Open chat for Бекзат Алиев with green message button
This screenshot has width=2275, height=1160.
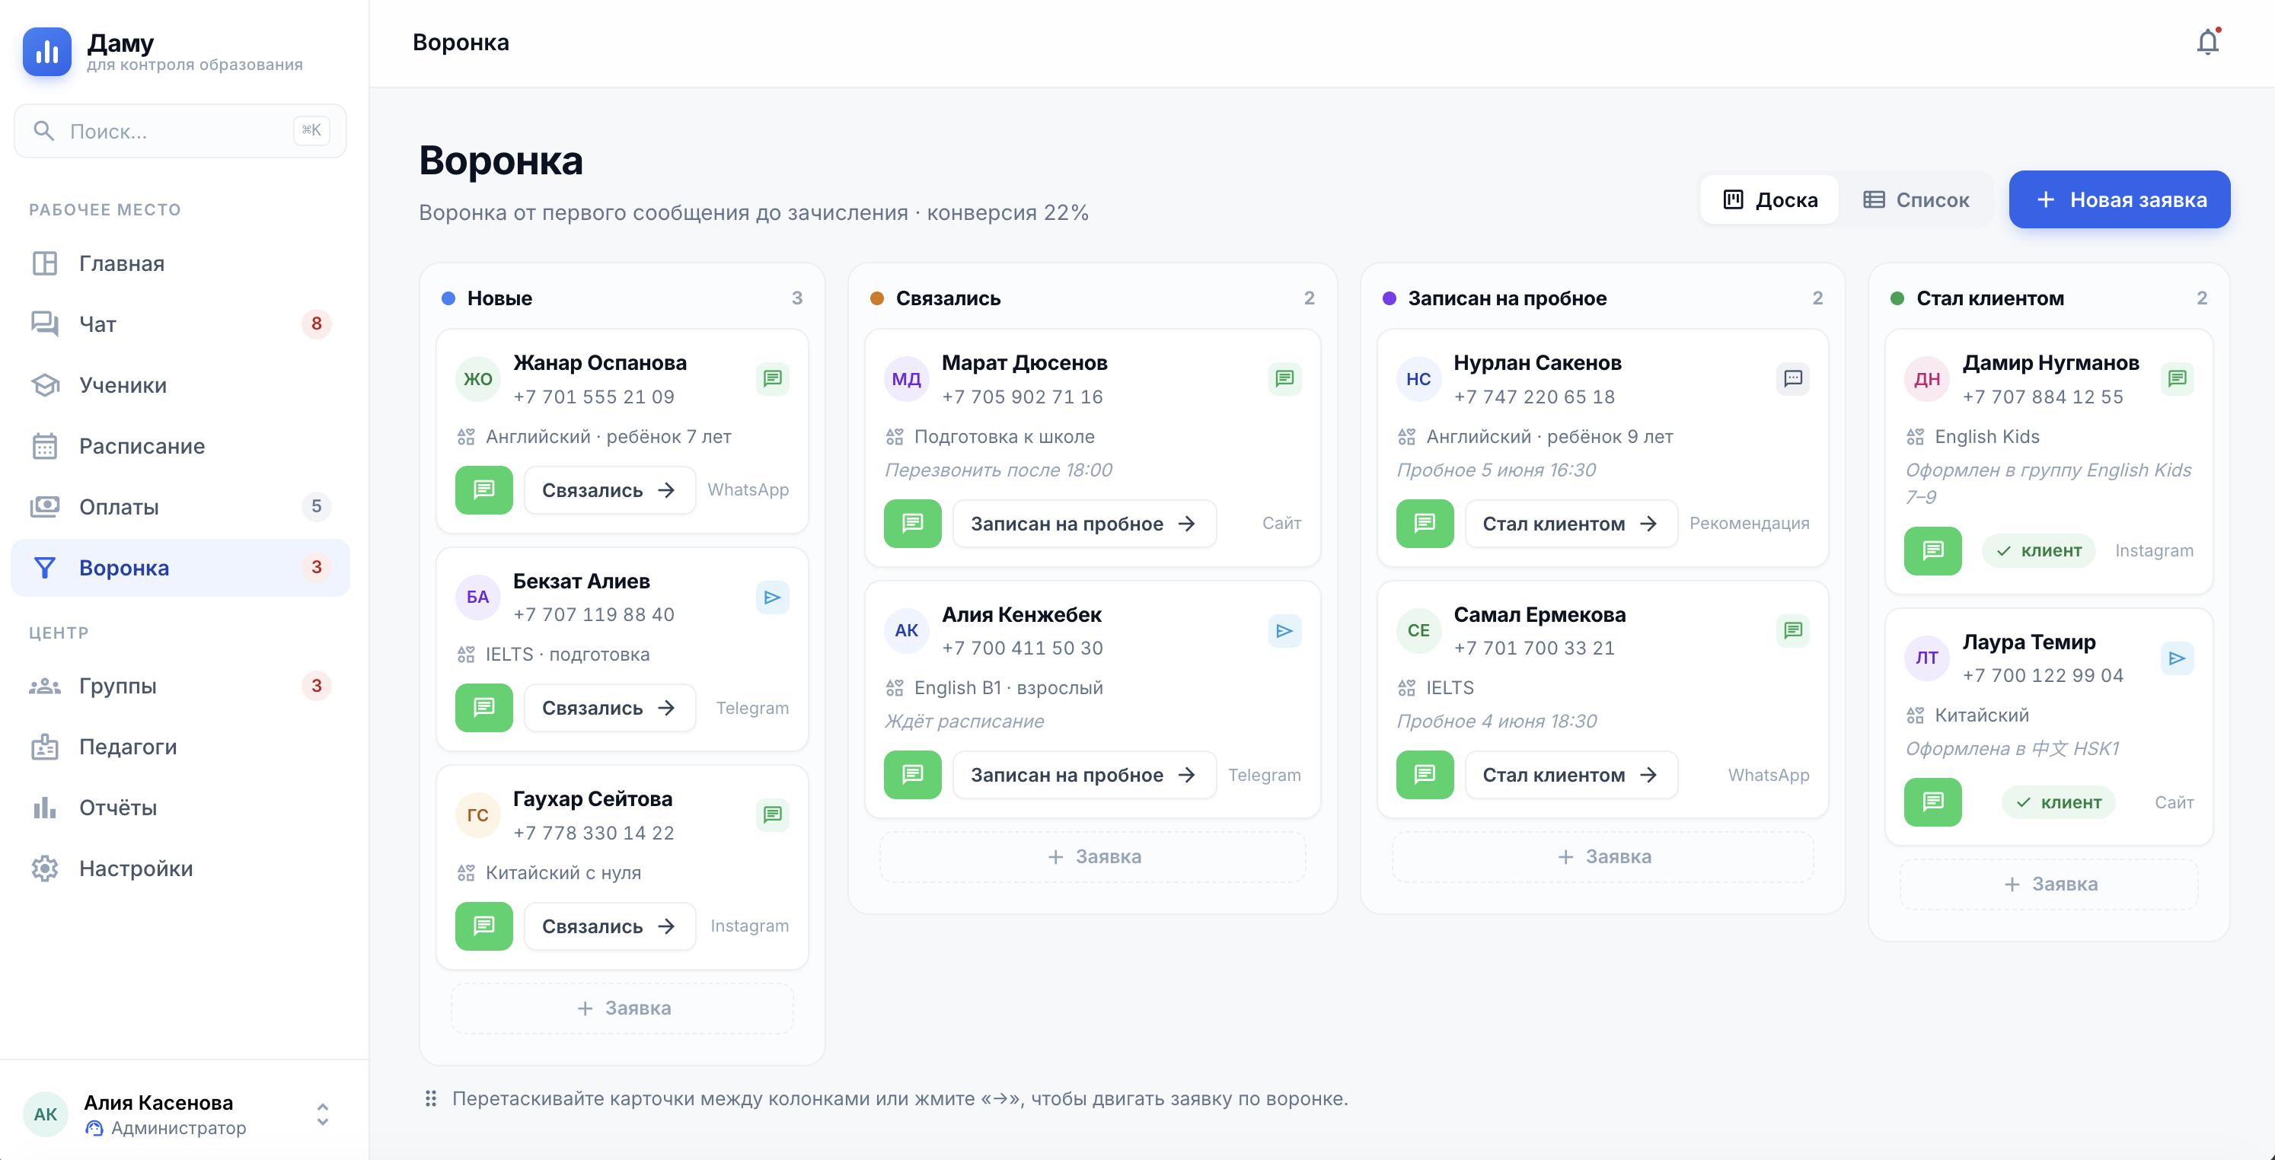point(484,708)
